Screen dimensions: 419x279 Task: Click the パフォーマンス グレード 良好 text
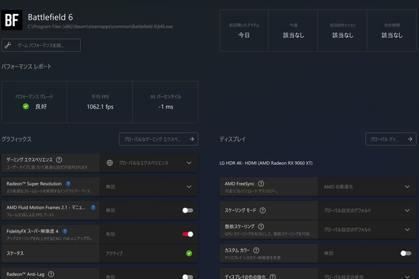(41, 107)
